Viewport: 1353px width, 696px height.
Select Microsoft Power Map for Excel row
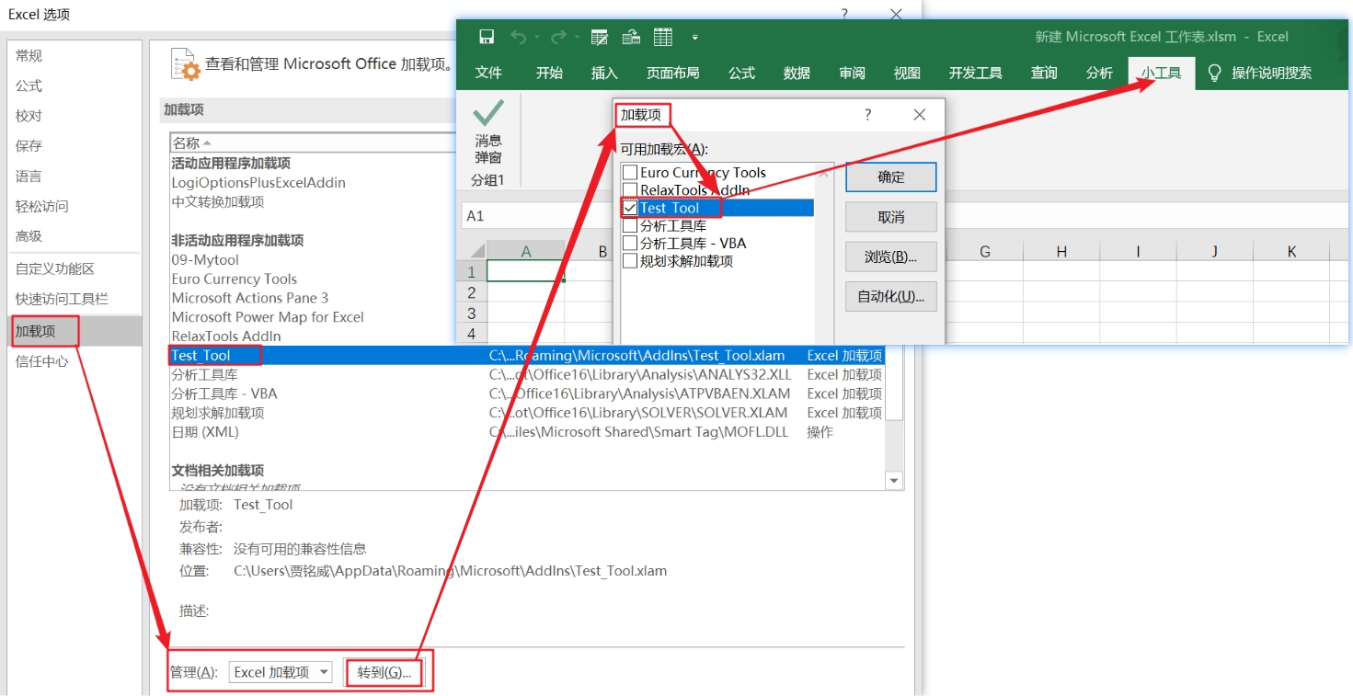pos(527,317)
